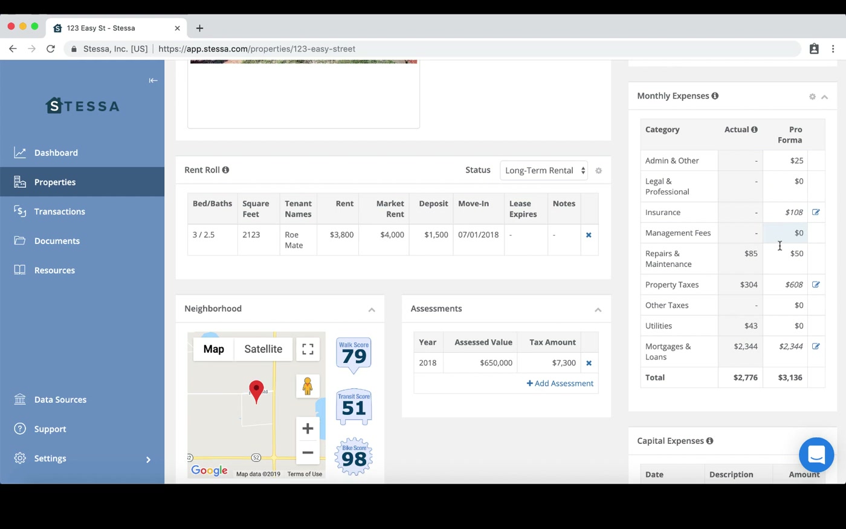Open the Rent Roll Status dropdown
The image size is (846, 529).
coord(544,170)
